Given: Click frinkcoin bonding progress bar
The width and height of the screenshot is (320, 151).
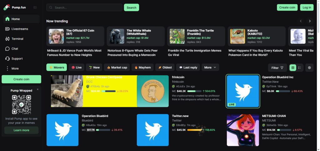Looking at the screenshot, I should [x=194, y=91].
